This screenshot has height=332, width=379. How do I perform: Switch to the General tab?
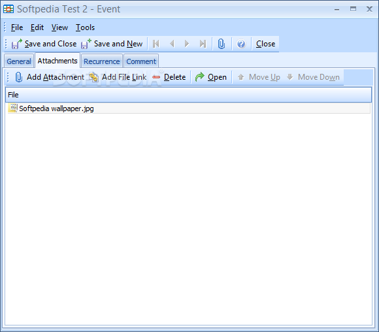(19, 61)
